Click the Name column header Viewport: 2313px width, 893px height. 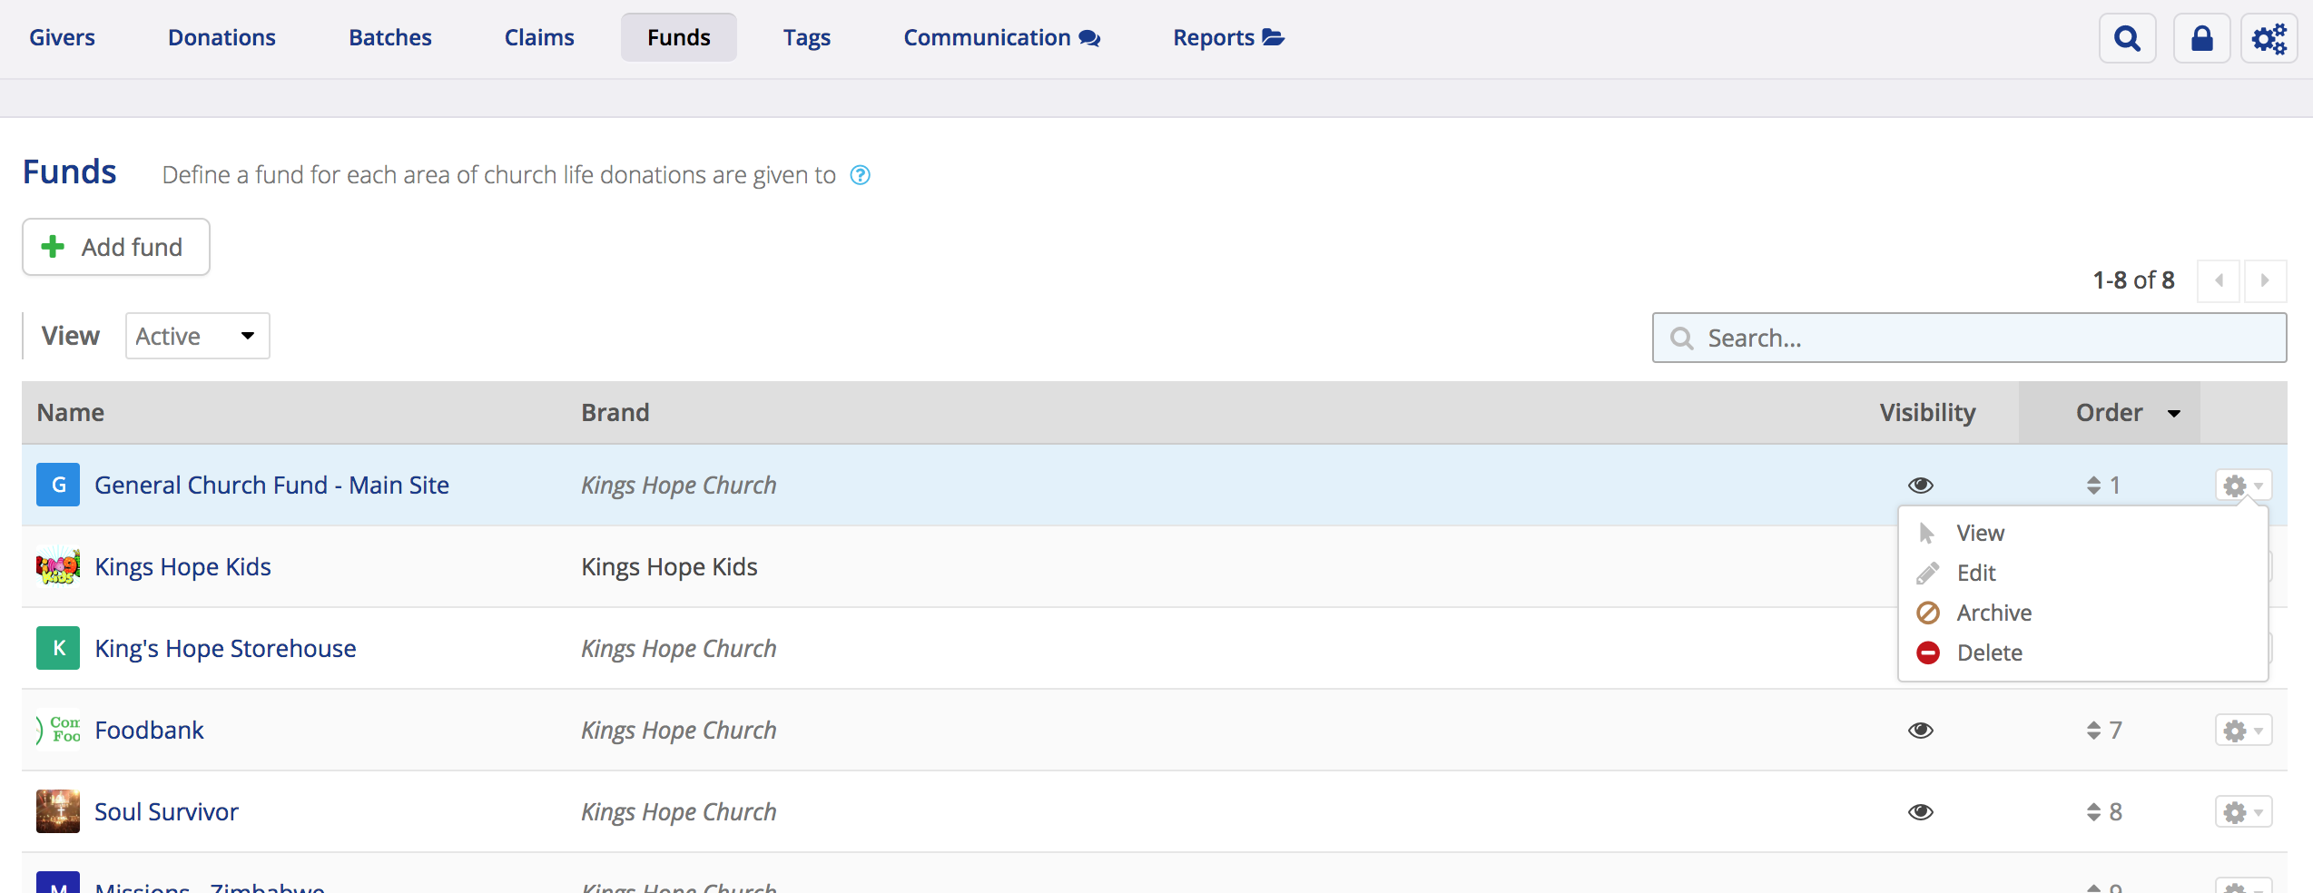coord(71,413)
